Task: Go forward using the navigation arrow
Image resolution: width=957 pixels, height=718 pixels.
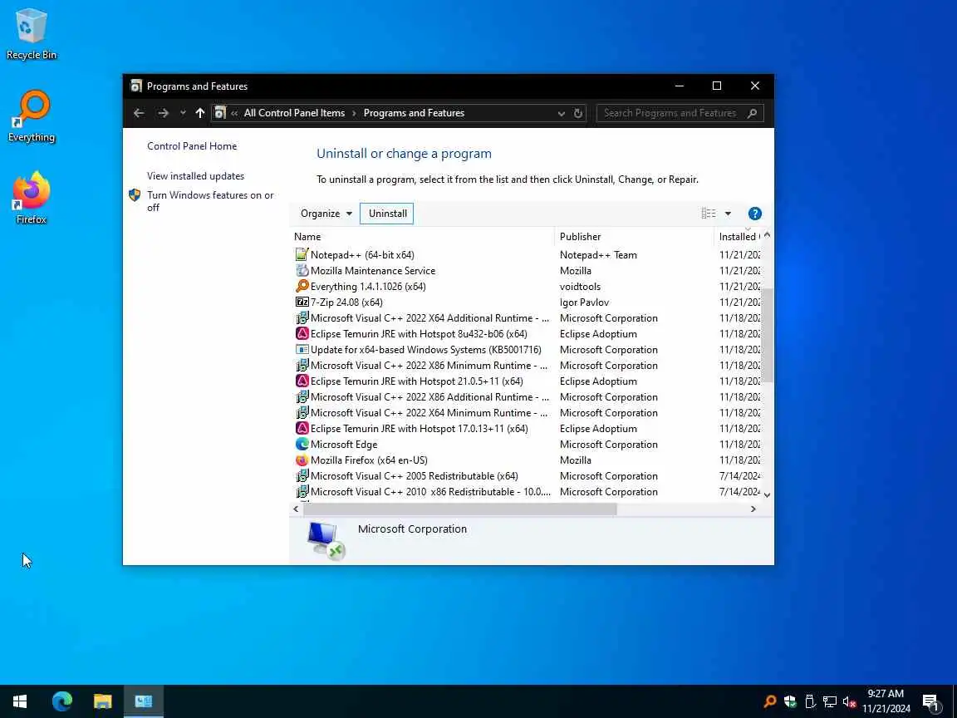Action: coord(162,113)
